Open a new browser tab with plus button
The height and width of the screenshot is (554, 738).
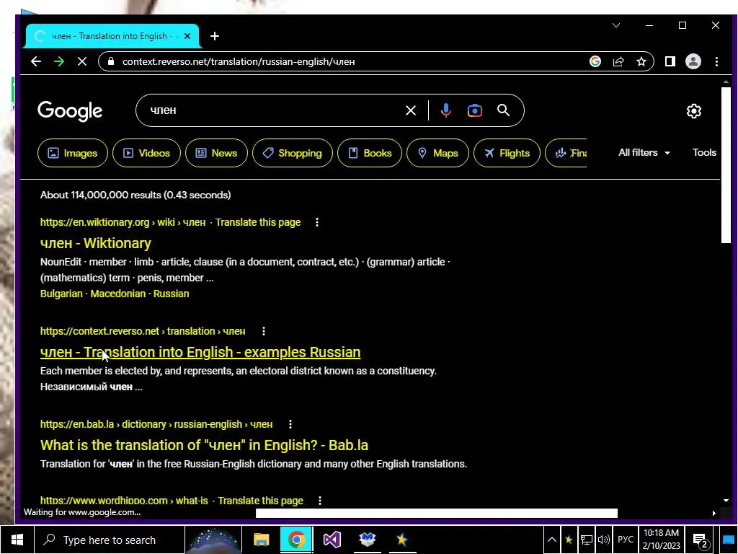(x=215, y=36)
